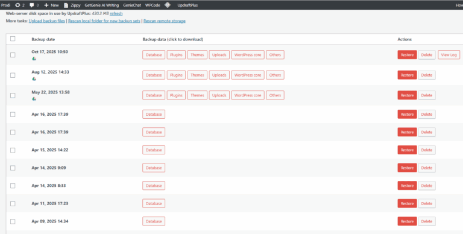
Task: Download Themes from Oct 17, 2025 backup
Action: tap(197, 55)
